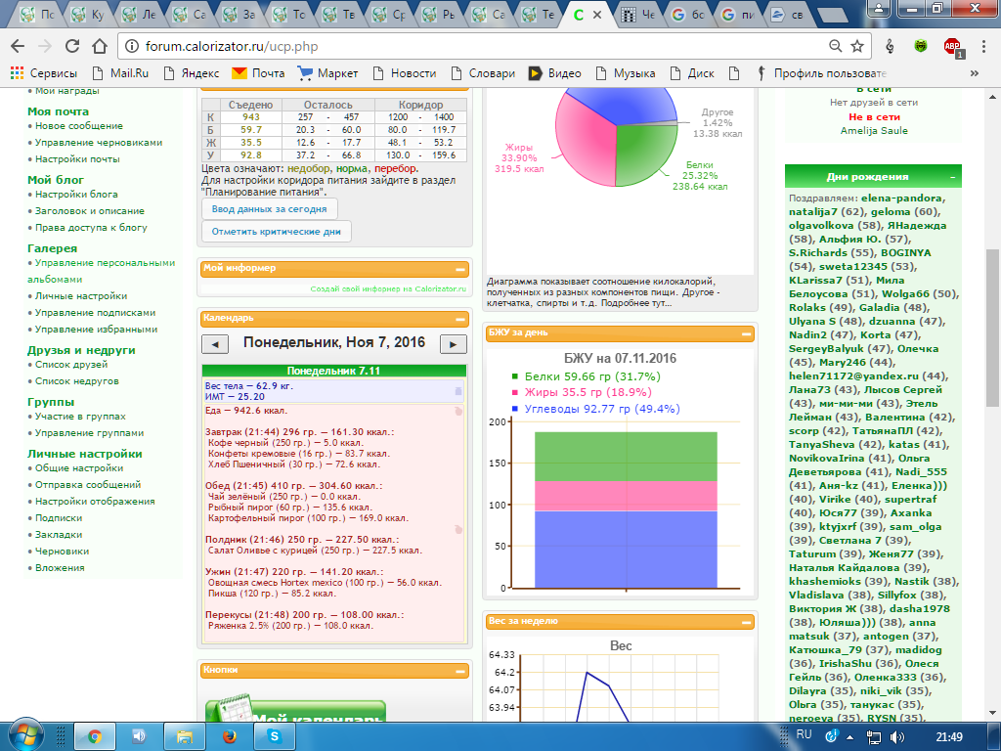Edit the body weight entry icon
Screen dimensions: 1001x751
tap(457, 391)
